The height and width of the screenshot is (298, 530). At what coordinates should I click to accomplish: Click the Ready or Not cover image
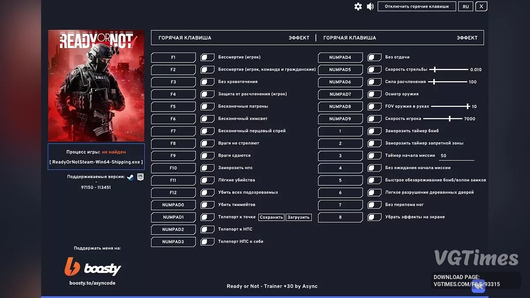click(x=96, y=86)
